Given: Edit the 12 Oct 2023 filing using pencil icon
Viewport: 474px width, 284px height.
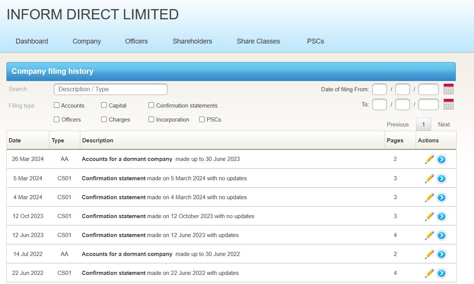Looking at the screenshot, I should [x=429, y=216].
